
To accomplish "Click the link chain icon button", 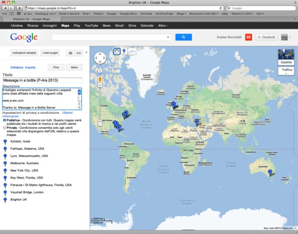I will tap(78, 53).
